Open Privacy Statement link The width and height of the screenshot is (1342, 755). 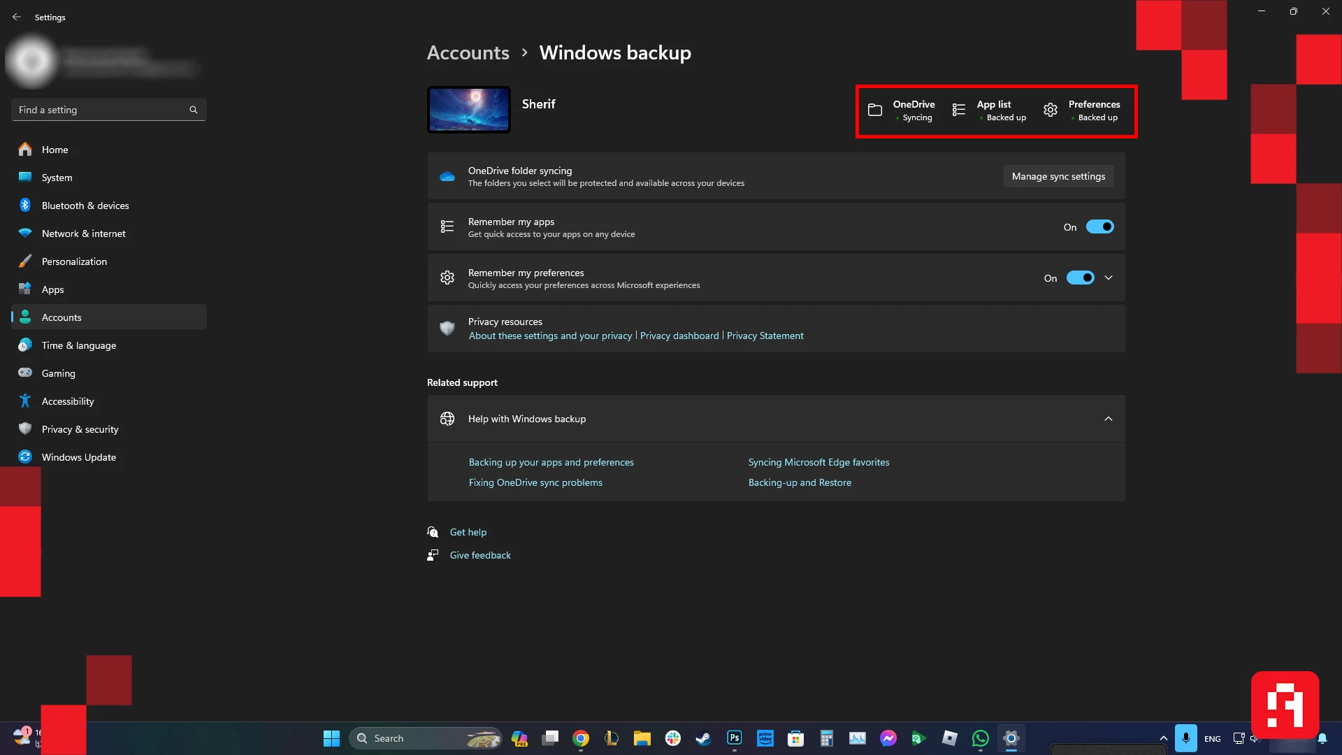[x=765, y=336]
